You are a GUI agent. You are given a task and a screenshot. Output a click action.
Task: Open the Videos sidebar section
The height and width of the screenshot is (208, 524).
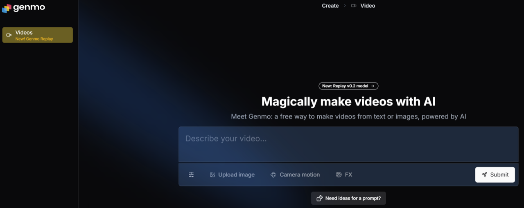(x=38, y=35)
